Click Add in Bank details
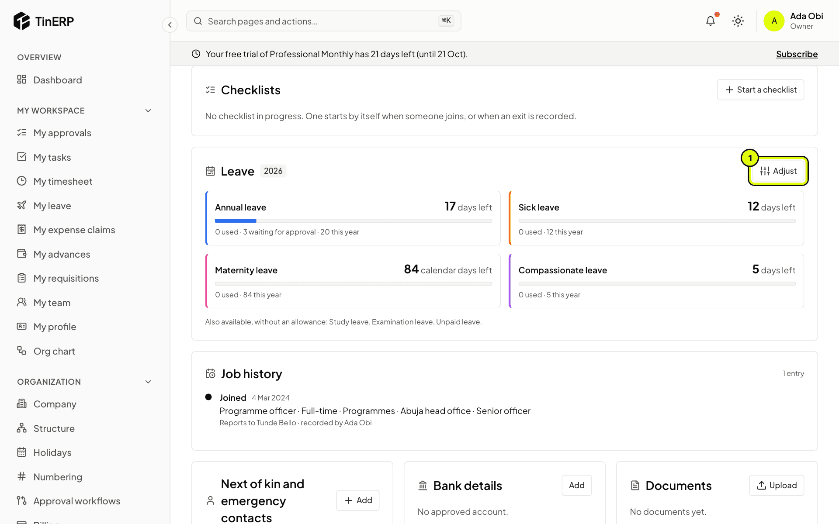 577,486
